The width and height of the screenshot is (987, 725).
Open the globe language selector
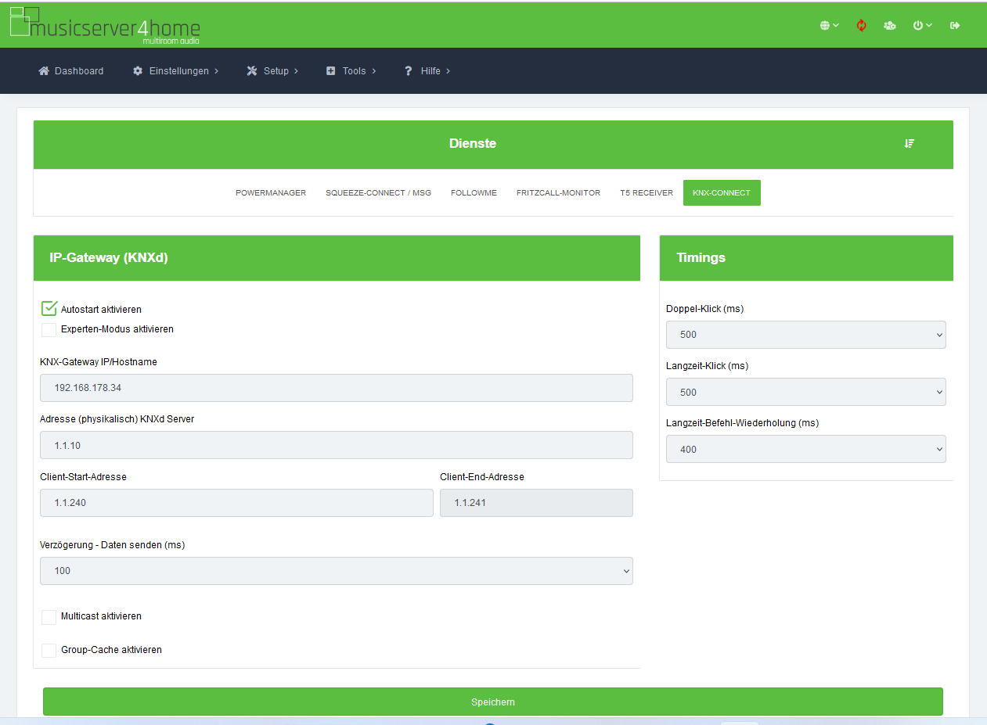[x=829, y=26]
